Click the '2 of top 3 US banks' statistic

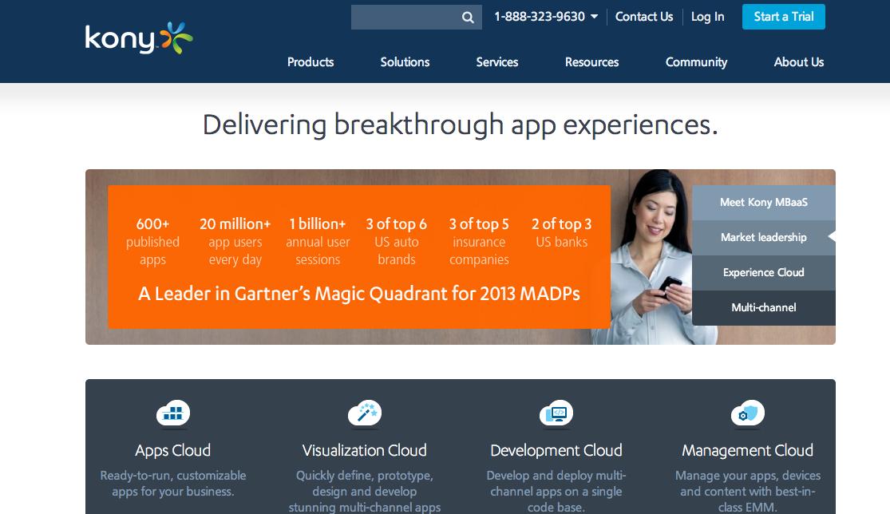(x=561, y=233)
